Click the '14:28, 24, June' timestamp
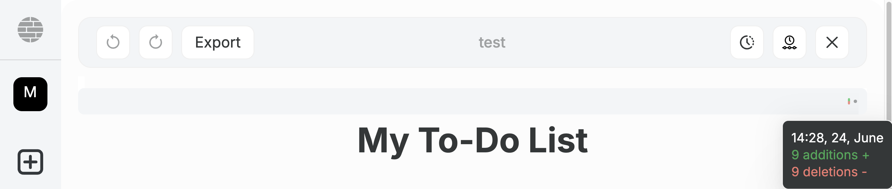Screen dimensions: 892x189 coord(837,138)
